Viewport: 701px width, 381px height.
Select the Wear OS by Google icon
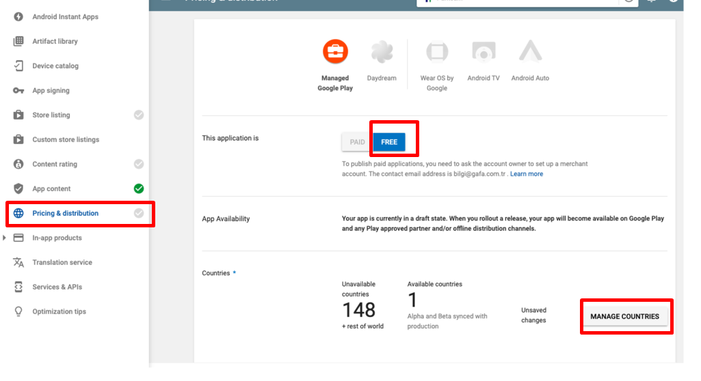437,52
